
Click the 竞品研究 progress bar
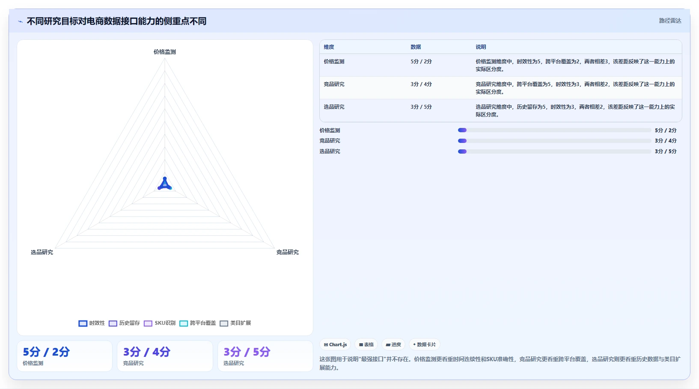point(554,141)
